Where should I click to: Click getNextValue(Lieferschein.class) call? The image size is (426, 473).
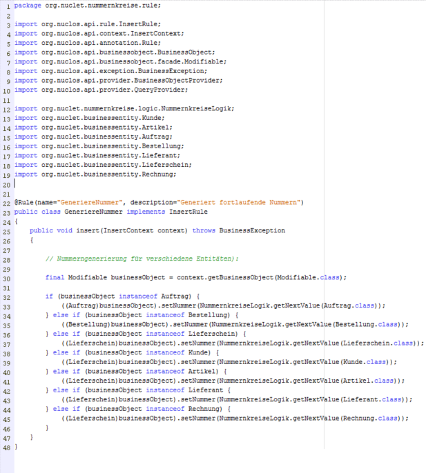(356, 343)
